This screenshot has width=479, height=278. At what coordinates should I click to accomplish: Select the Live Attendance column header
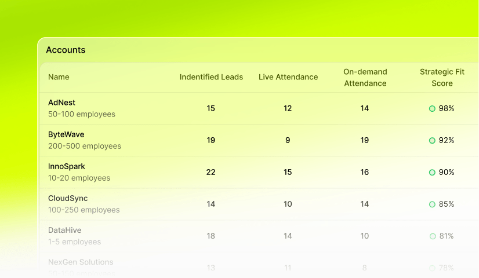point(288,77)
